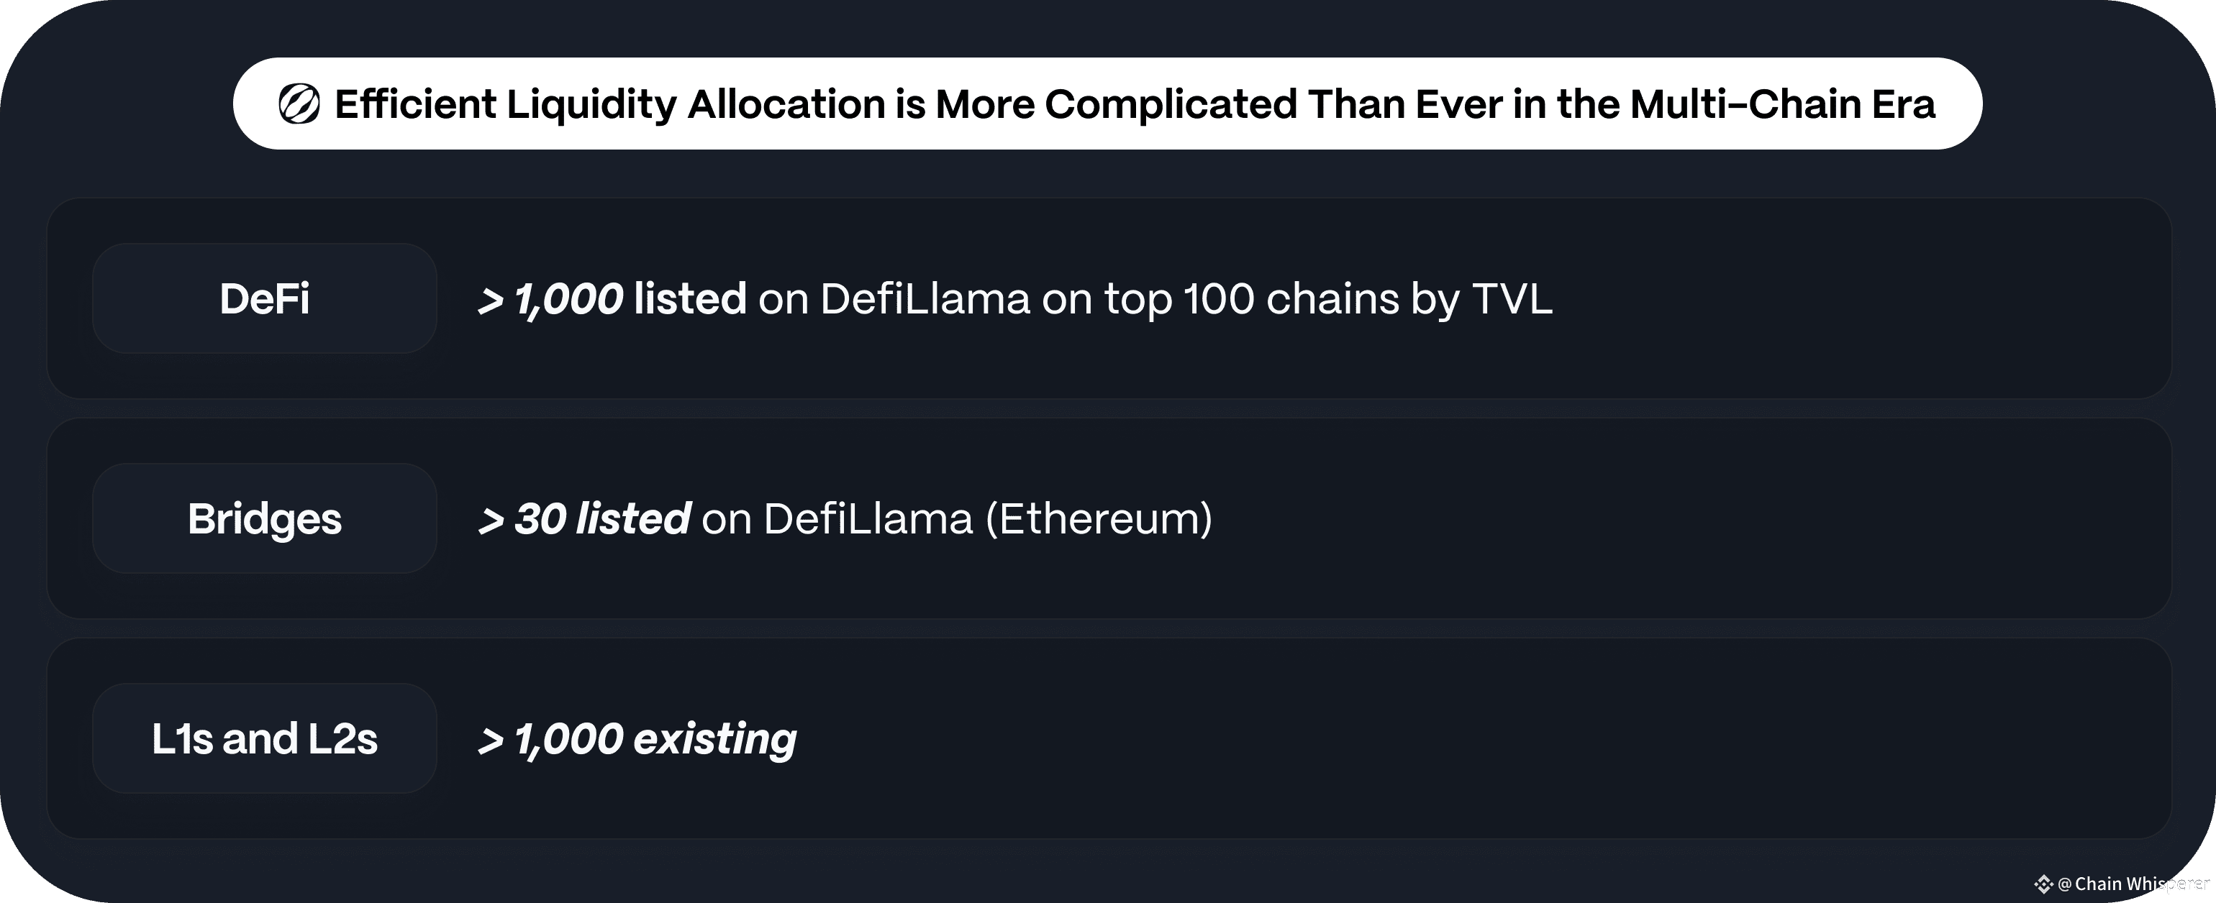Click the '> 1,000 listed' DeFi statistic
Viewport: 2216px width, 903px height.
[x=612, y=299]
